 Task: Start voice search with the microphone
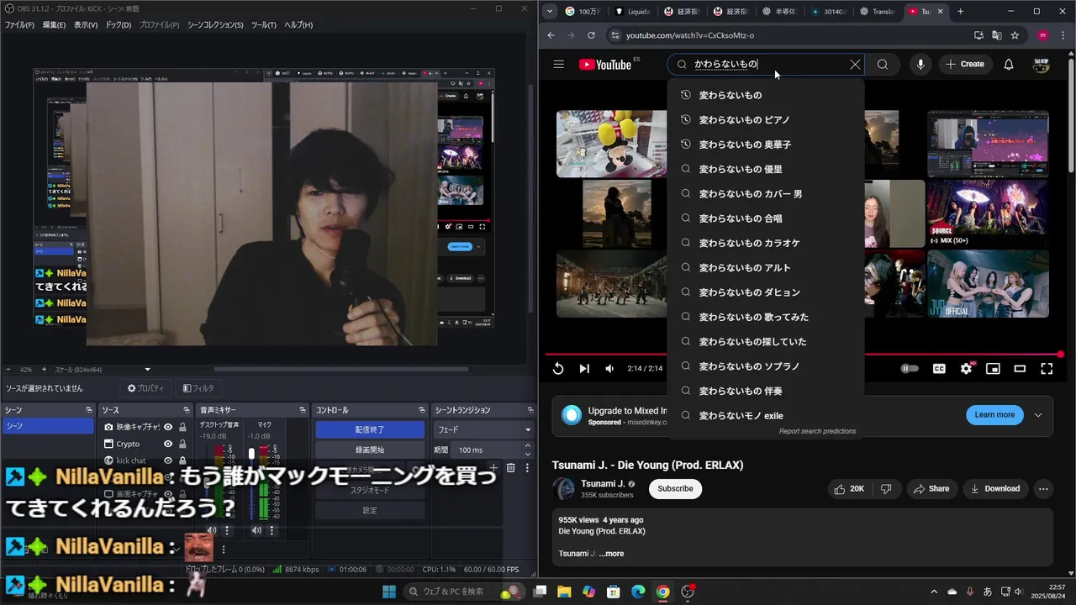pyautogui.click(x=920, y=64)
